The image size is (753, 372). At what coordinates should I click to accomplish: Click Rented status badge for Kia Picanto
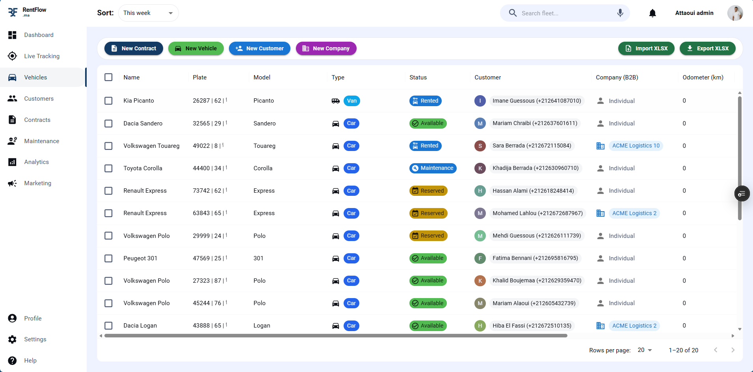[425, 101]
